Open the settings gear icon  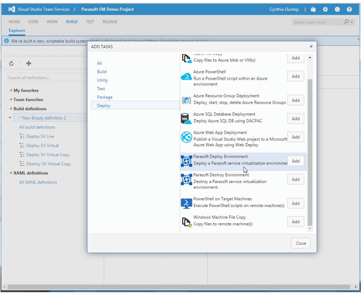pyautogui.click(x=325, y=9)
